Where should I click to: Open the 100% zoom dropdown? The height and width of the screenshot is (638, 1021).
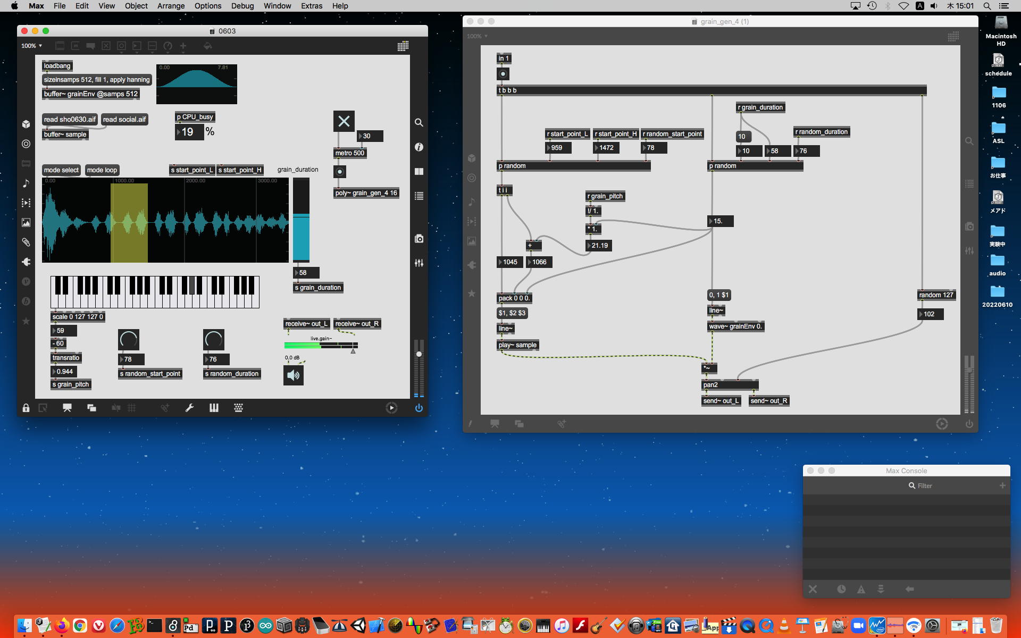[x=31, y=46]
